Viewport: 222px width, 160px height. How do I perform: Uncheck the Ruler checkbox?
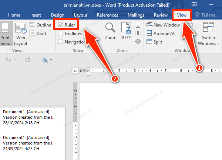tap(60, 25)
